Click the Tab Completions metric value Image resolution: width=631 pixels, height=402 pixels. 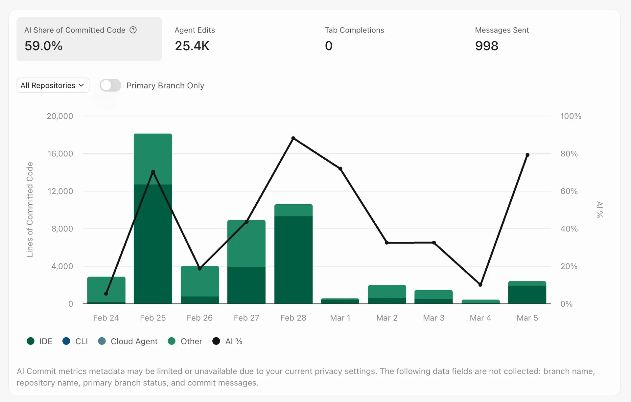pos(329,46)
